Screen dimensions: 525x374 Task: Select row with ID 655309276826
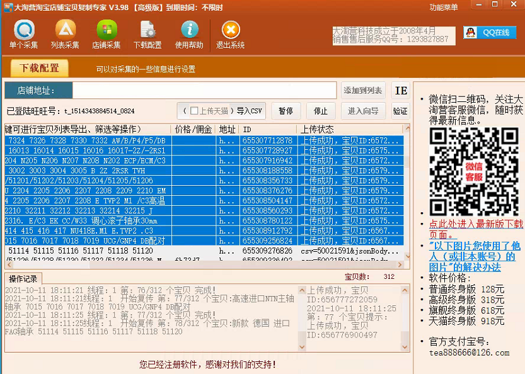(x=204, y=251)
